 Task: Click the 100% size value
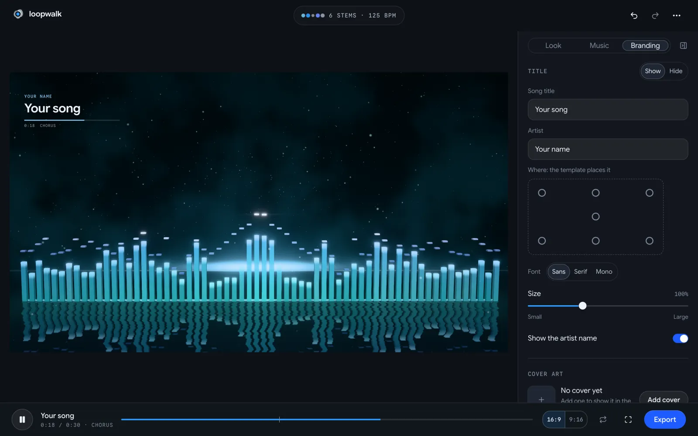click(x=681, y=294)
